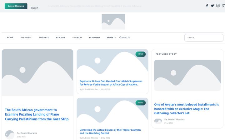Focus the Search input field

click(x=204, y=38)
